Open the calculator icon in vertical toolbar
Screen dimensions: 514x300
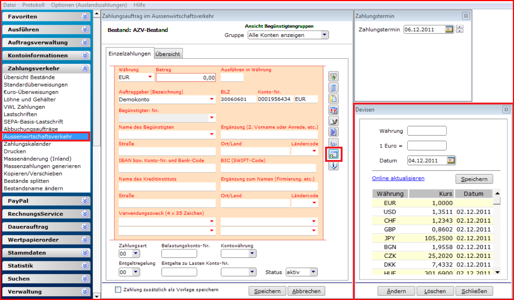click(333, 88)
